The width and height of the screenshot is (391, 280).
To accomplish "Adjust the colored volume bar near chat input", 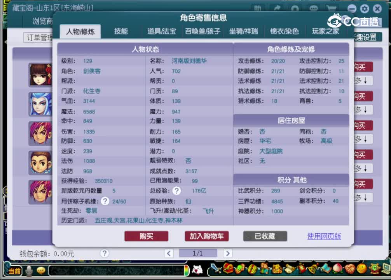I will (186, 271).
